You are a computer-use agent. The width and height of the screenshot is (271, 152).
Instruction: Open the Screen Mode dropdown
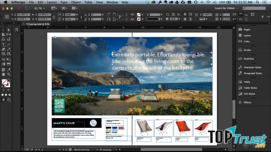click(64, 8)
